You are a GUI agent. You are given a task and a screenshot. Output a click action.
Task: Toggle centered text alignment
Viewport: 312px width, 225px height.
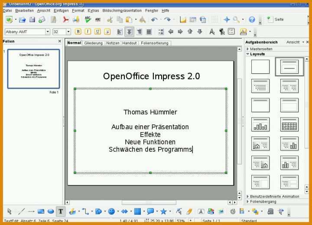click(129, 32)
